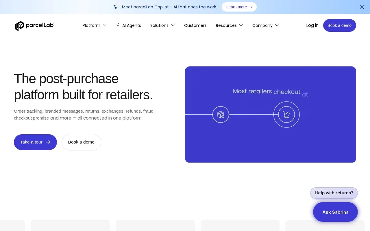Click the Learn more banner button

pos(239,7)
